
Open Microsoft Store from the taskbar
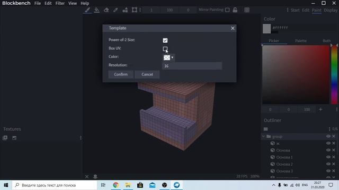pyautogui.click(x=140, y=185)
